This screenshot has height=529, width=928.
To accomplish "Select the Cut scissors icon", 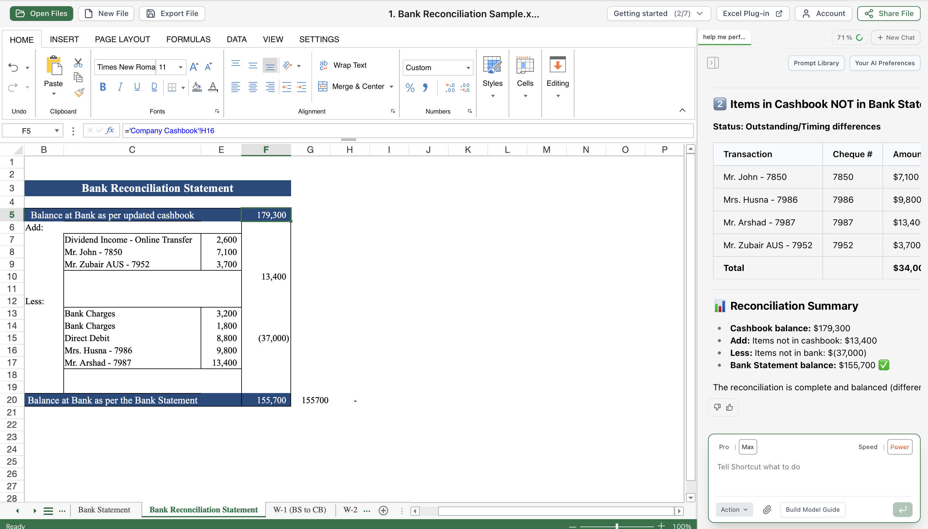I will point(78,63).
